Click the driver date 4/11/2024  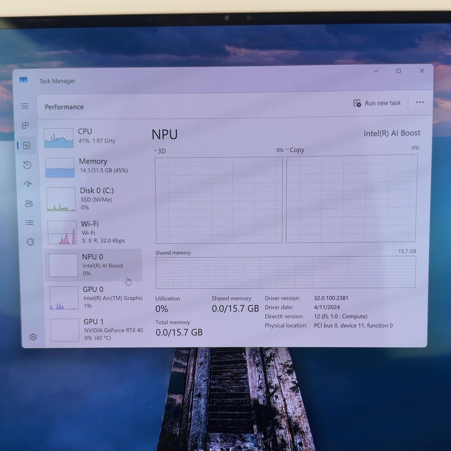pos(327,307)
